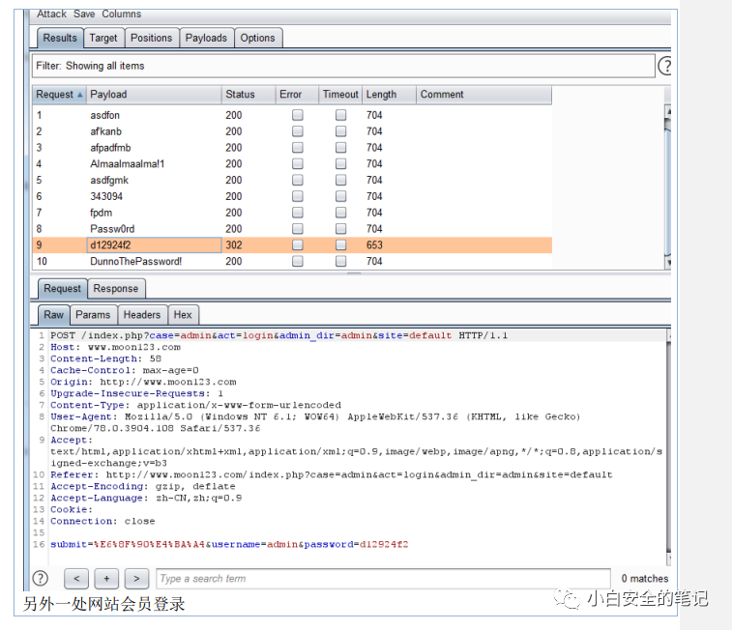Click the filter bar showing all items
Screen dimensions: 732x630
[x=343, y=66]
